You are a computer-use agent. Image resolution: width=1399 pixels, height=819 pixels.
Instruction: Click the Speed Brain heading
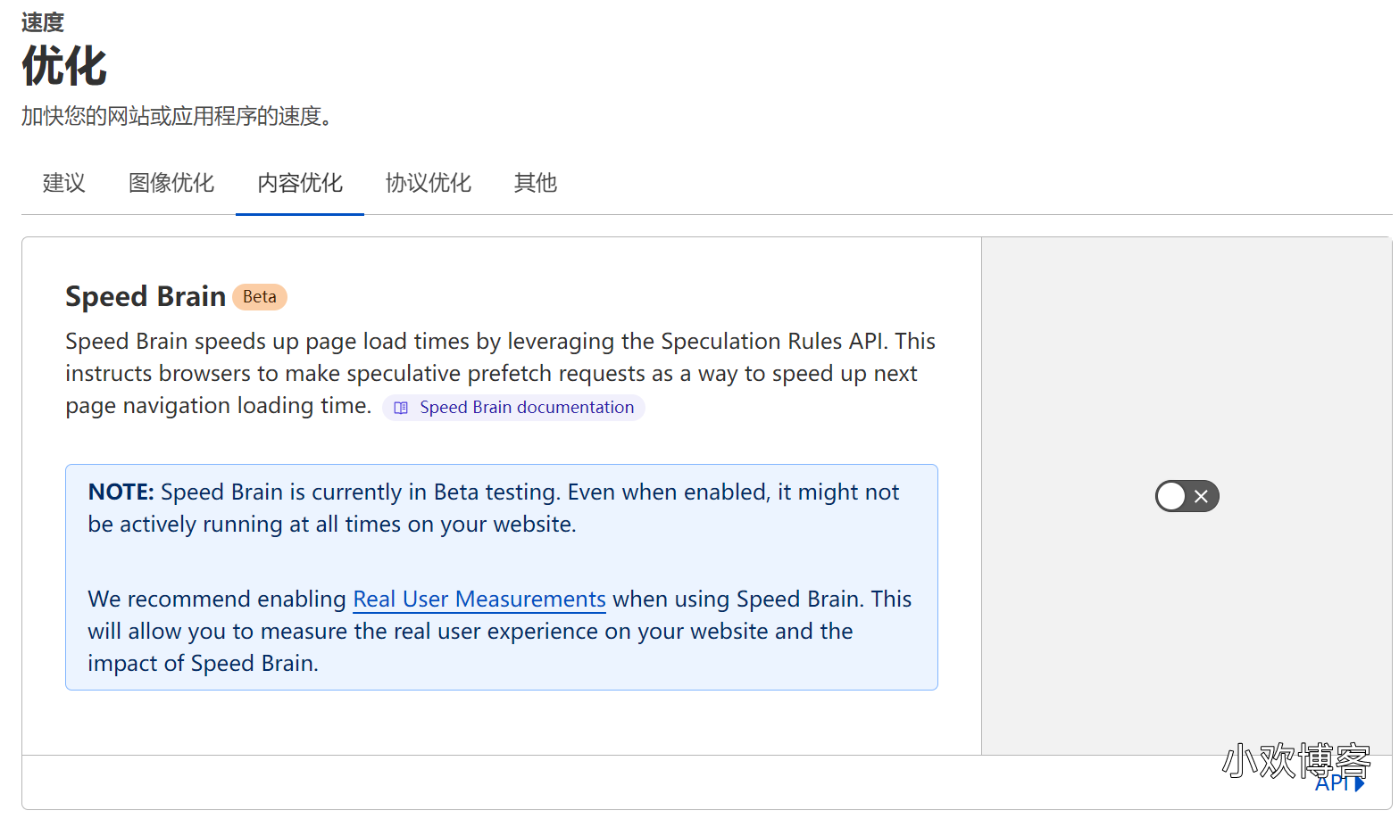click(x=146, y=296)
